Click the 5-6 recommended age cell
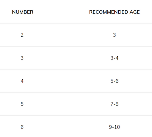The height and width of the screenshot is (137, 152). tap(114, 81)
